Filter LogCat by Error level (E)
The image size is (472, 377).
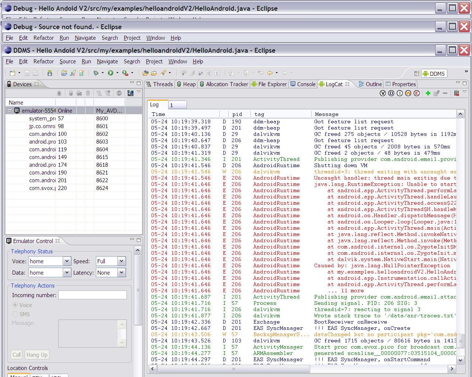(x=417, y=93)
